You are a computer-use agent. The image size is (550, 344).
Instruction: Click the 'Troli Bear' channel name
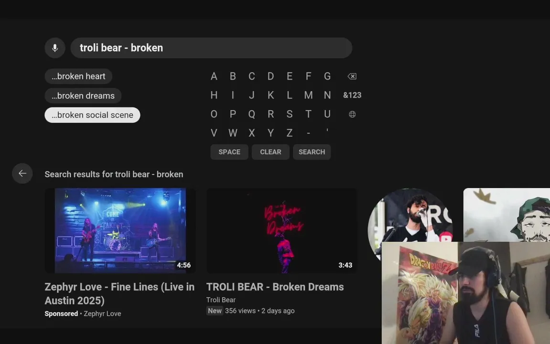221,300
